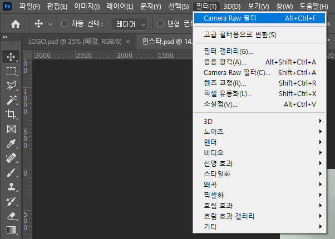
Task: Enable the 자동 선택 checkbox
Action: pos(65,24)
